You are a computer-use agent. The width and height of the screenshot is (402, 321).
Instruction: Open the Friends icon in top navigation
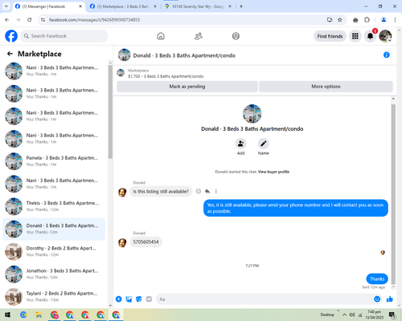199,36
